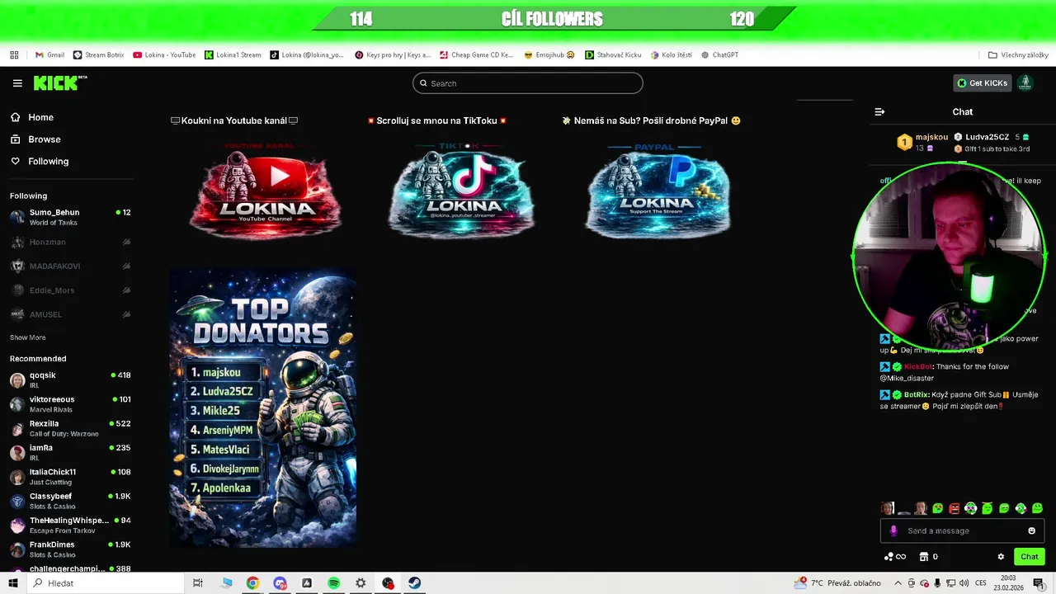The height and width of the screenshot is (594, 1056).
Task: Open recommended channel viktoreeous
Action: 70,403
